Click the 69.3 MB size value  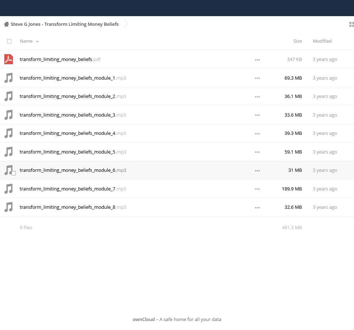293,78
